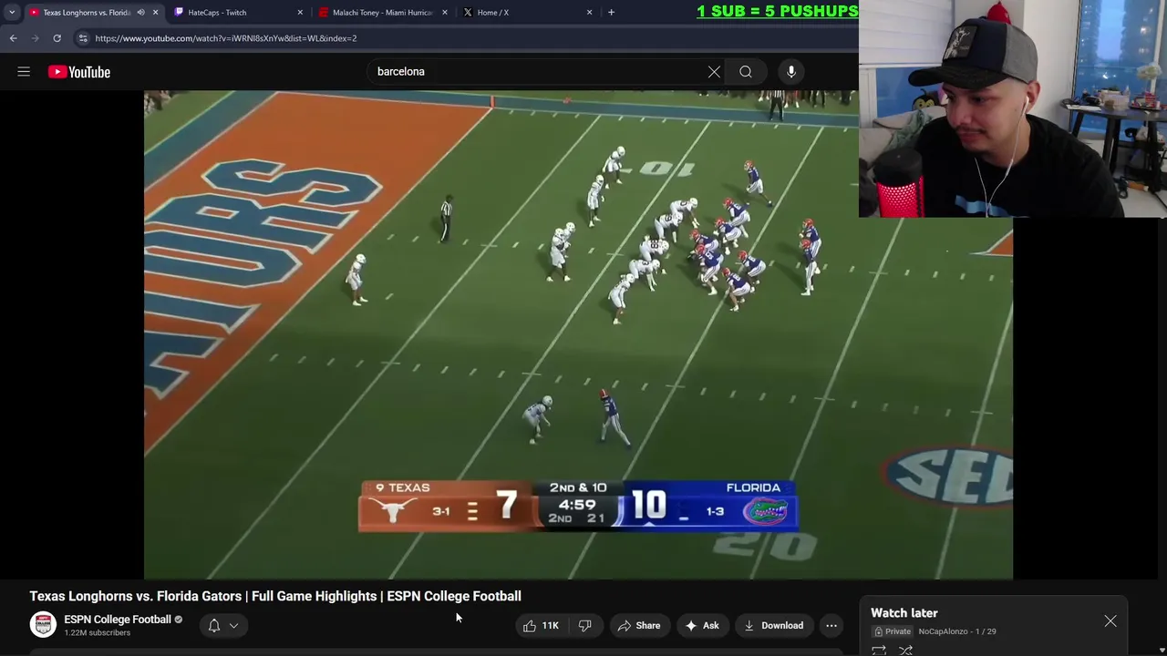Dislike the video with thumbs down

click(x=585, y=626)
